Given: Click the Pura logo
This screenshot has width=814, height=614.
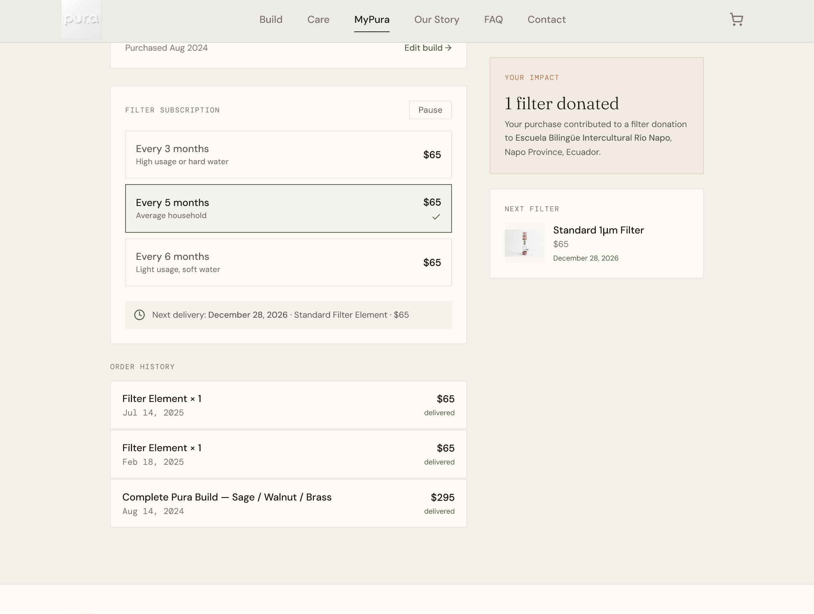Looking at the screenshot, I should (81, 19).
